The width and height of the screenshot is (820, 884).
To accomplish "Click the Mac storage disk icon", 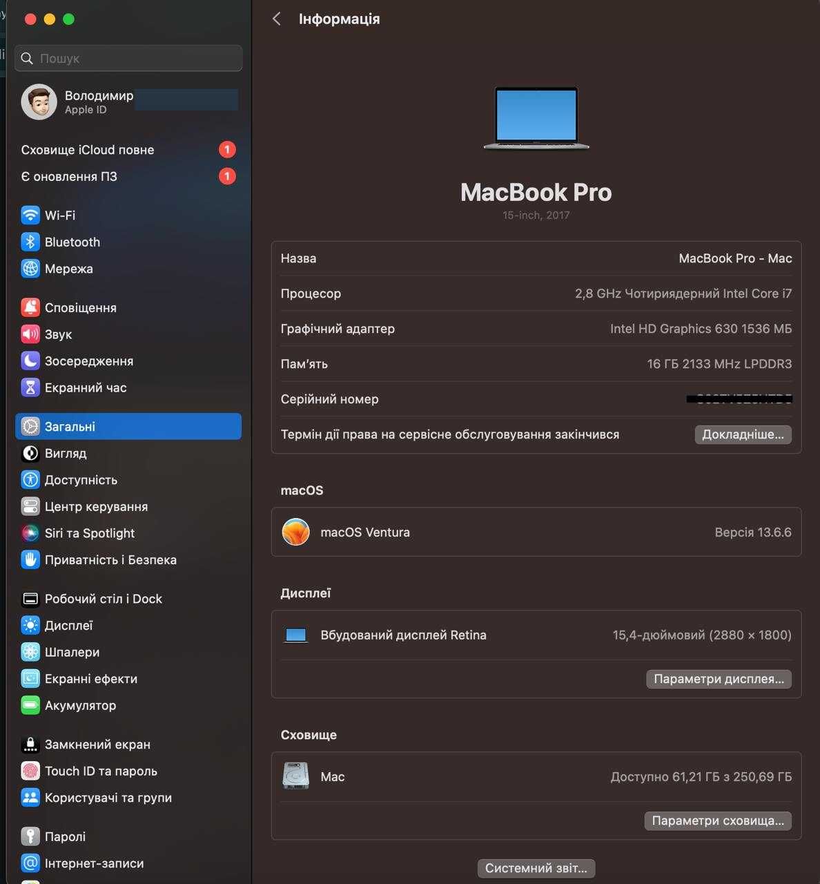I will 296,776.
